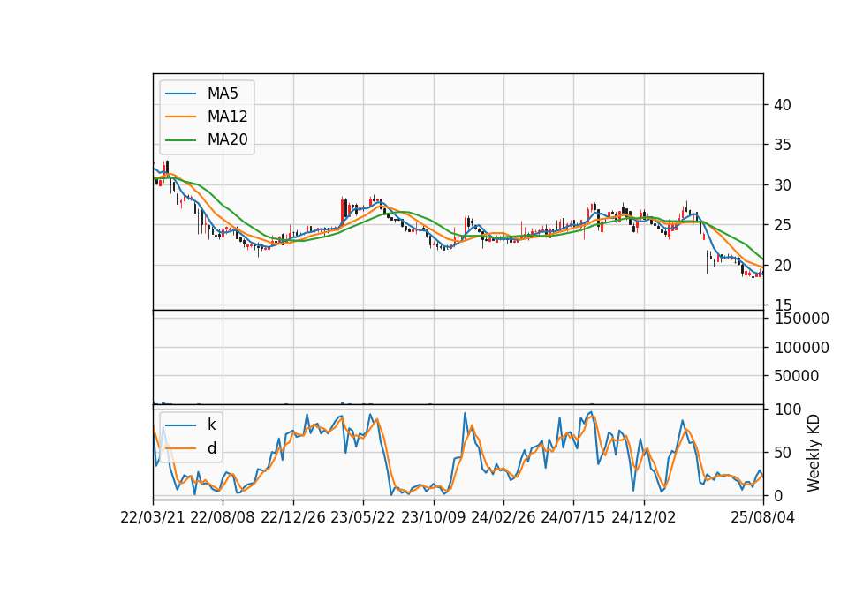Image resolution: width=848 pixels, height=609 pixels.
Task: Click the MA5 legend label
Action: pos(223,94)
